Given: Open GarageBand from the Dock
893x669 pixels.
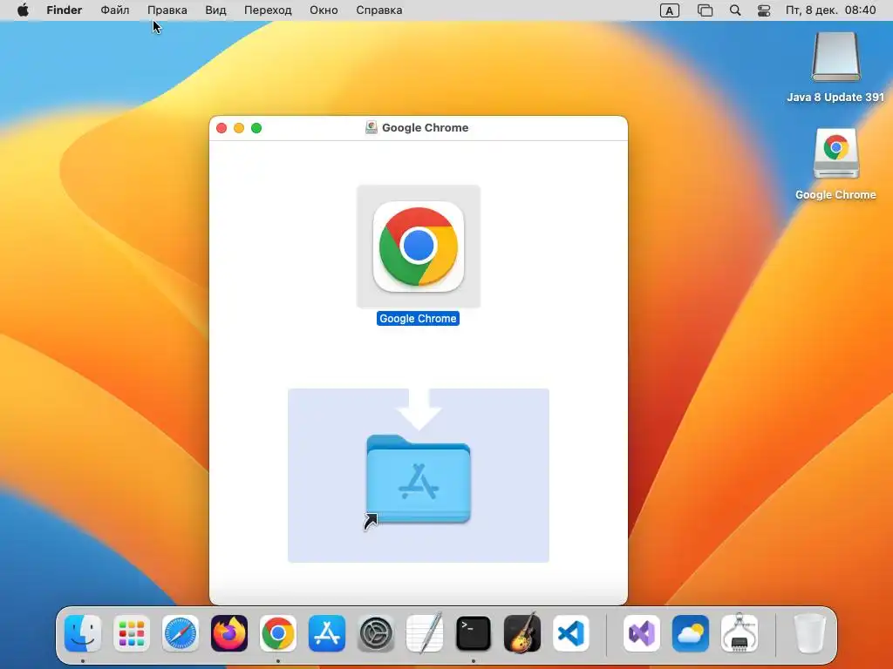Looking at the screenshot, I should tap(522, 633).
